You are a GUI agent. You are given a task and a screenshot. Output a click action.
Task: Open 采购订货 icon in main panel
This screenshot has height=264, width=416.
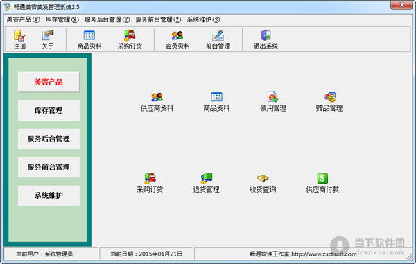(150, 183)
